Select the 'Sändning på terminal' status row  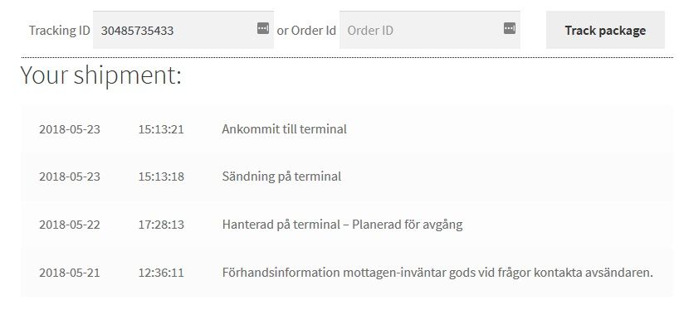tap(347, 177)
